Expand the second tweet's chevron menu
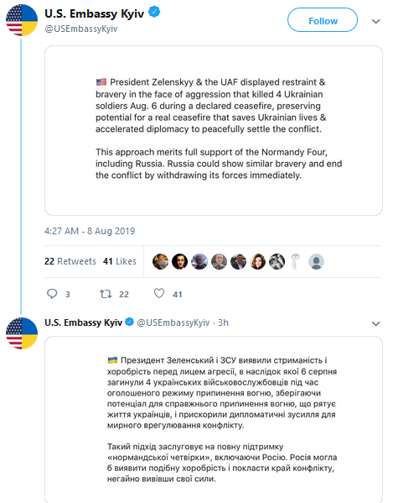 375,323
